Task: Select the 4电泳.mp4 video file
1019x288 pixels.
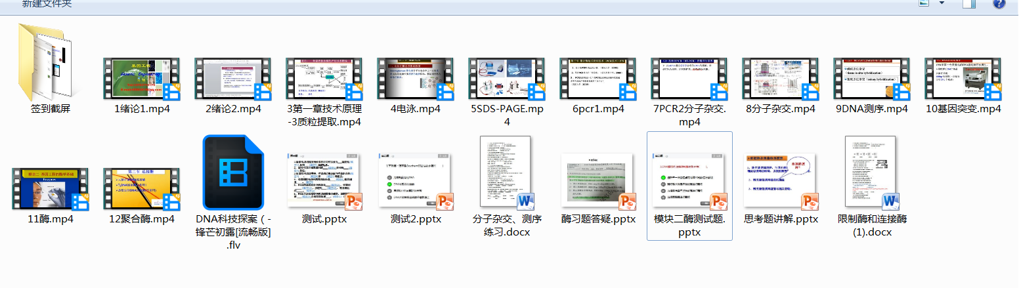Action: point(415,79)
